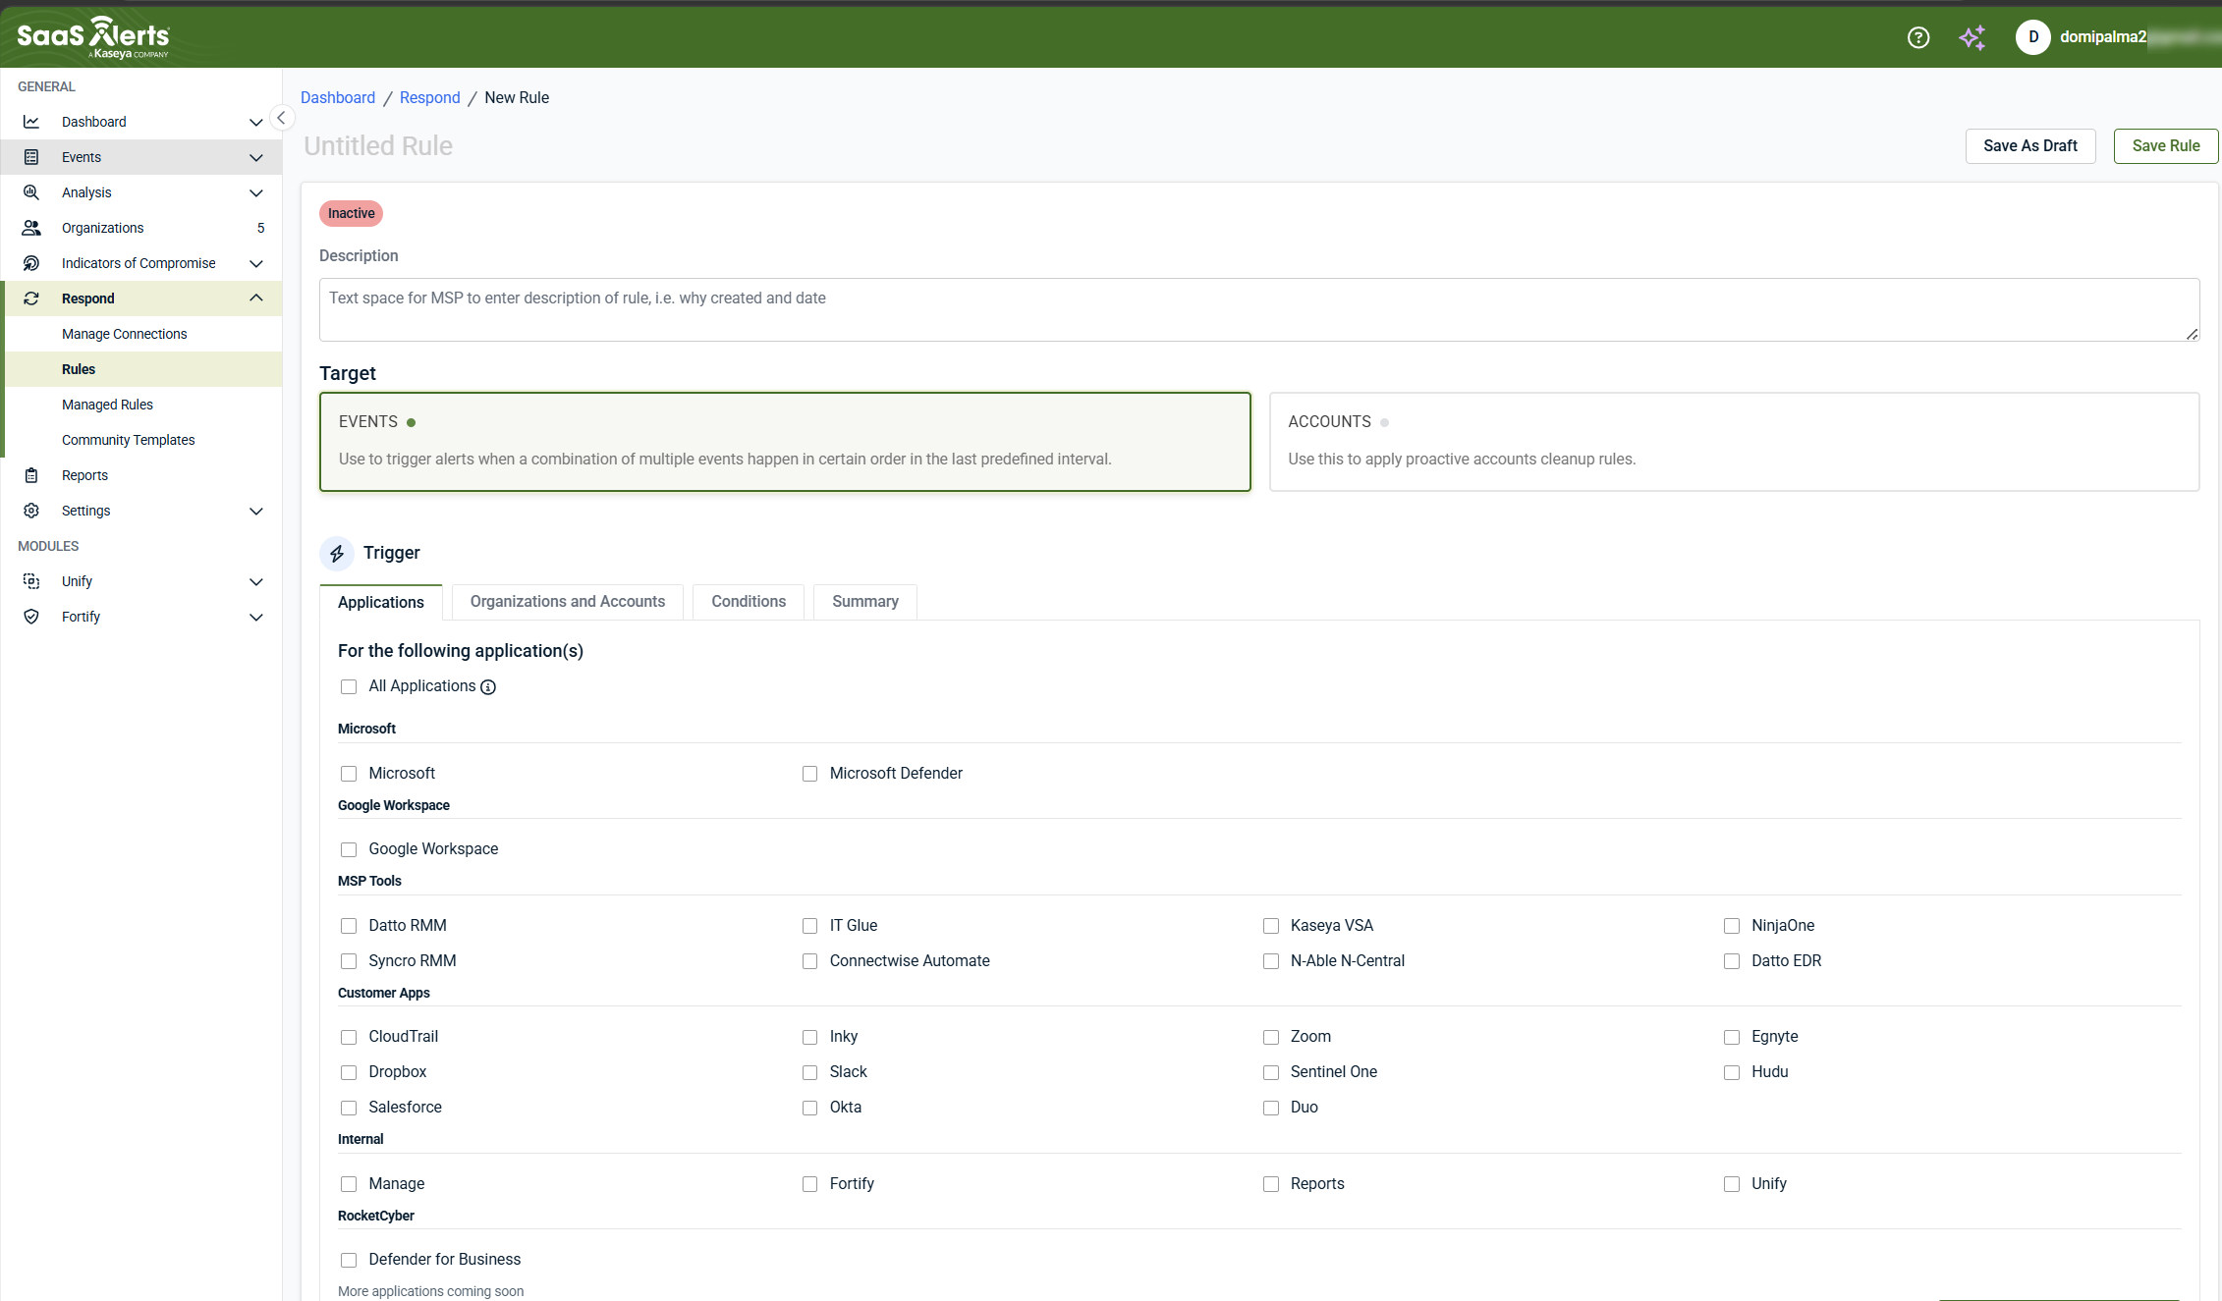Click the Inactive status badge
This screenshot has height=1301, width=2222.
coord(351,214)
